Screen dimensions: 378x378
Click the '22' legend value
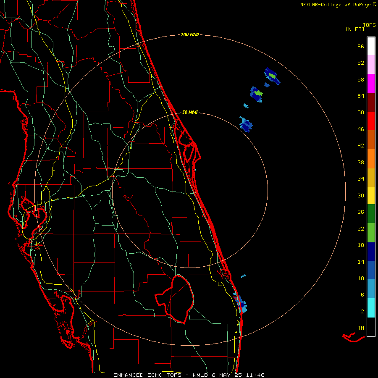pyautogui.click(x=361, y=228)
